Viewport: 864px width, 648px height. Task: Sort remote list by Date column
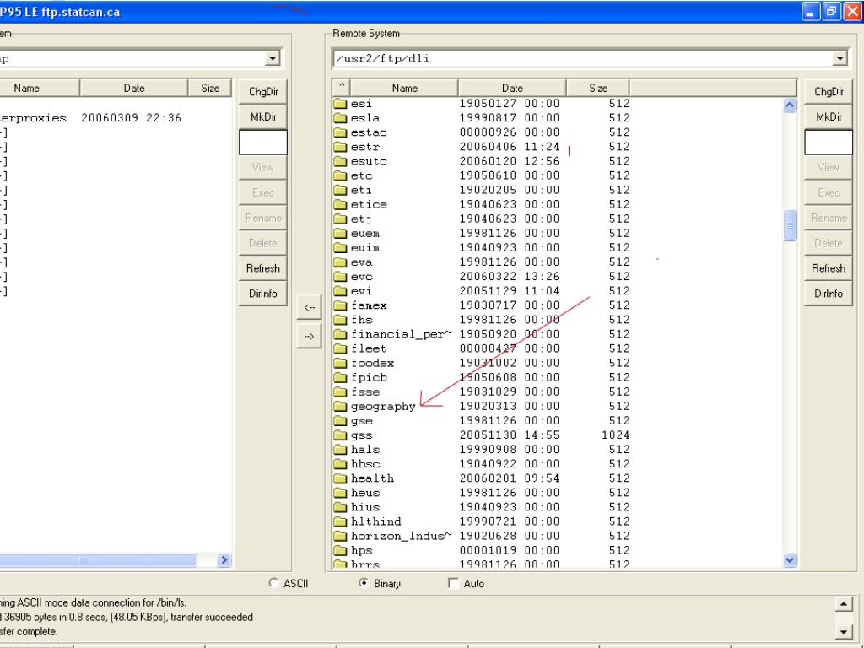pos(512,88)
